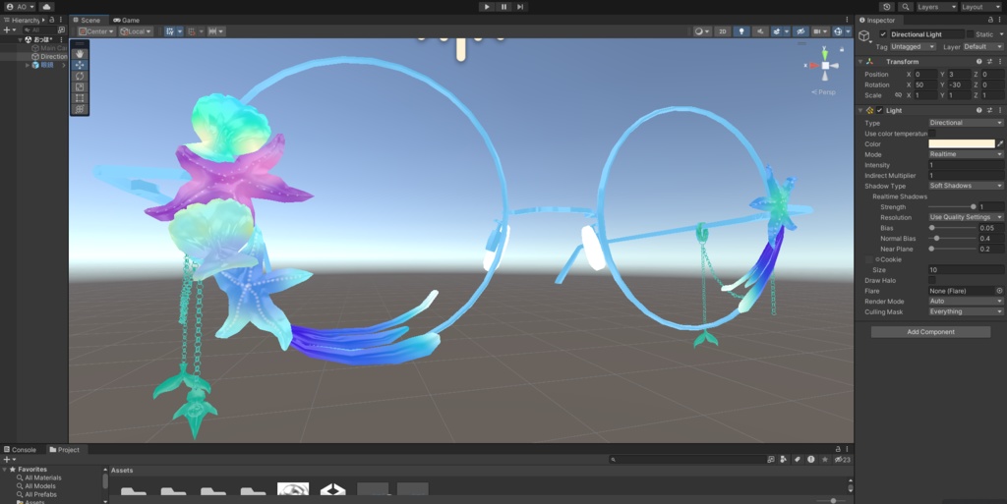The image size is (1007, 504).
Task: Select the Project tab
Action: coord(65,450)
